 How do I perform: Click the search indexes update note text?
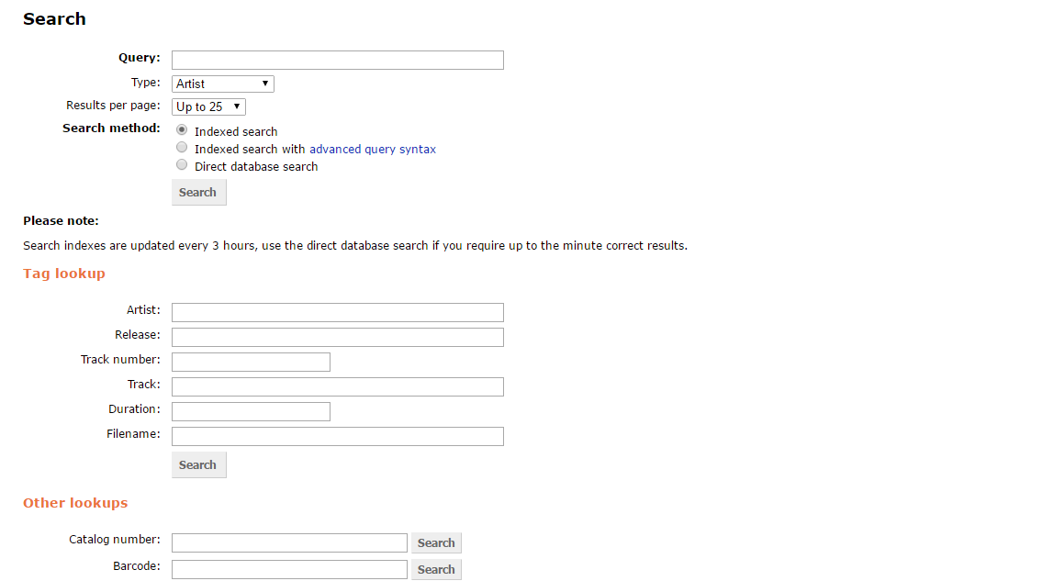click(355, 245)
